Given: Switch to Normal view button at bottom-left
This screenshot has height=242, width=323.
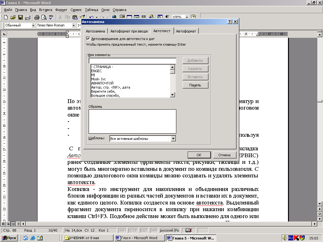Looking at the screenshot, I should (x=3, y=224).
